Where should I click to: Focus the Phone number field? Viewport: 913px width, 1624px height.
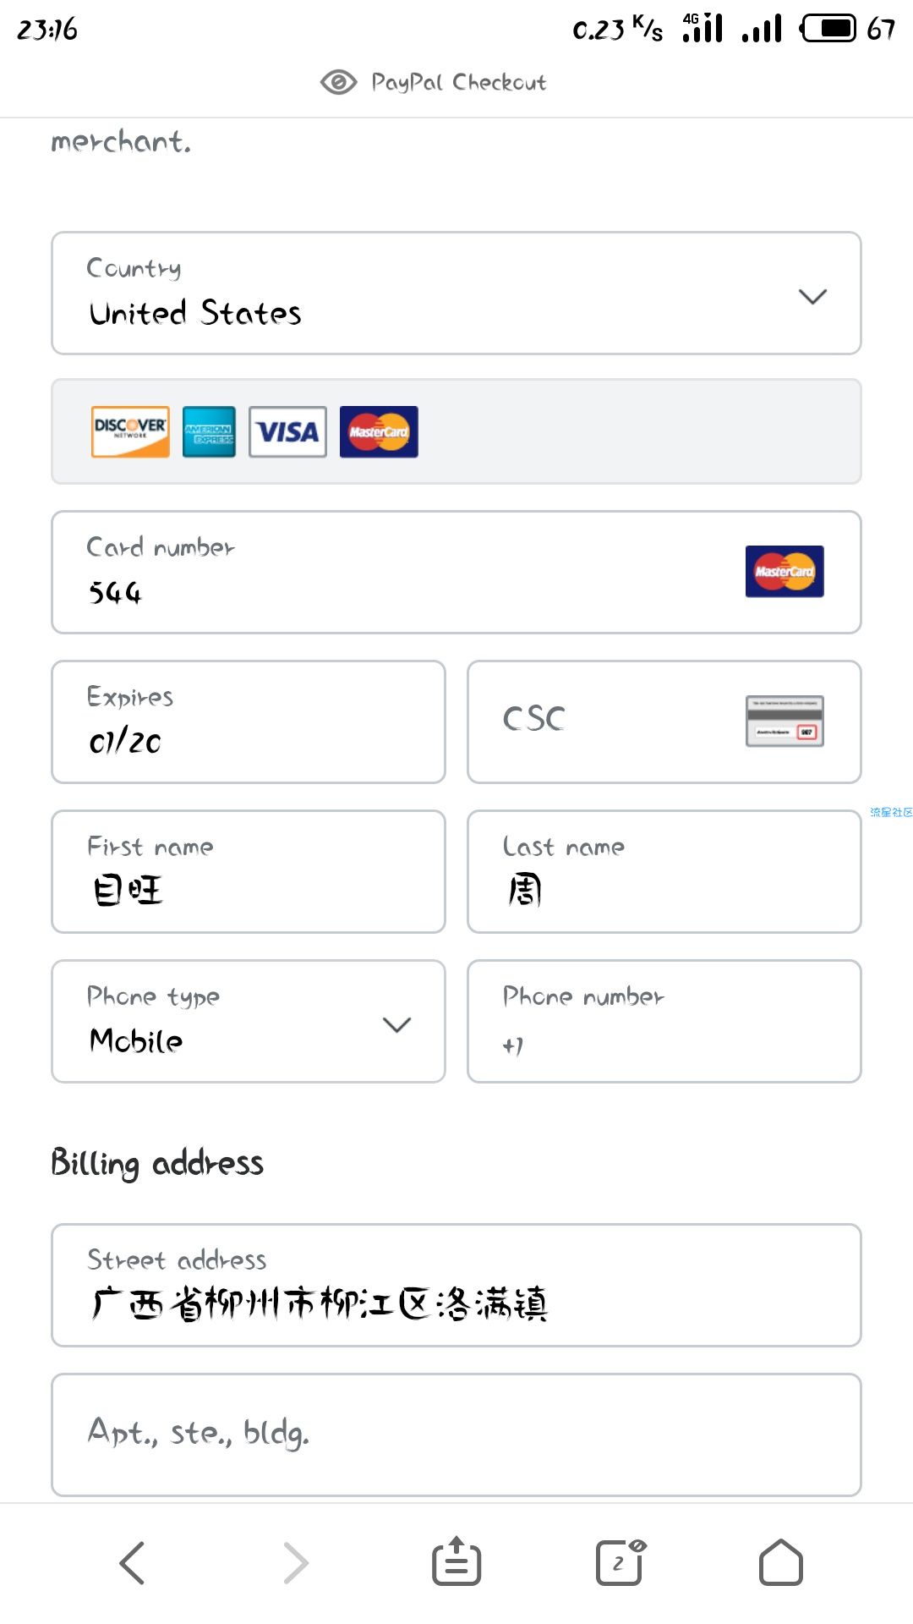tap(664, 1022)
